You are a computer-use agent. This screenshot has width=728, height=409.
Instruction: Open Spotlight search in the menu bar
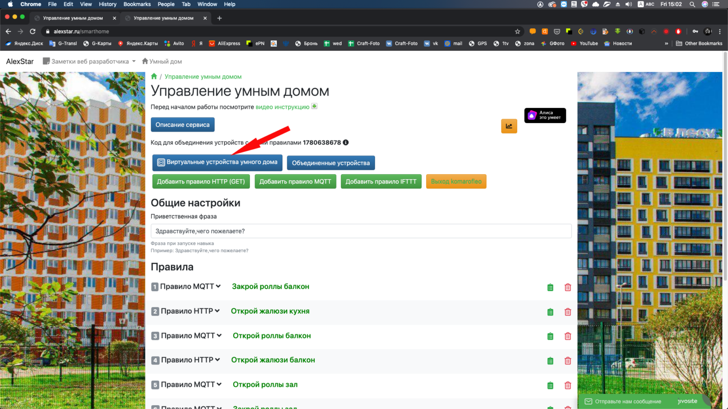(x=692, y=4)
